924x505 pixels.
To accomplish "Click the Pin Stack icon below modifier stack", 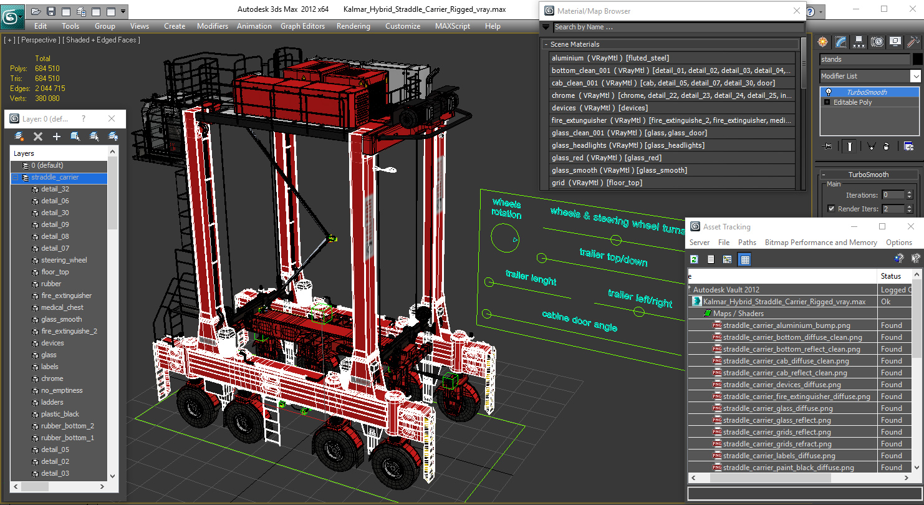I will (x=828, y=146).
